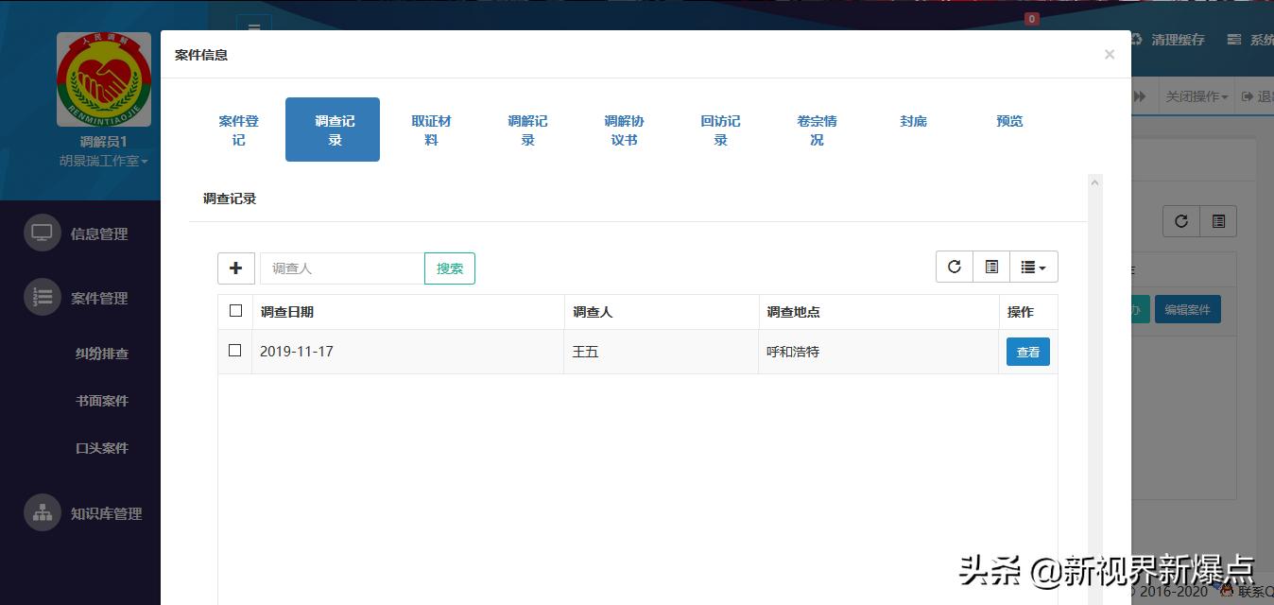Click the plus icon to add investigation record
The height and width of the screenshot is (605, 1274).
point(235,268)
